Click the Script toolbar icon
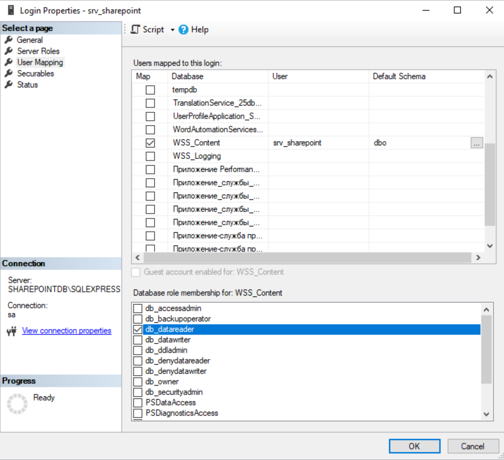The width and height of the screenshot is (504, 460). point(136,29)
